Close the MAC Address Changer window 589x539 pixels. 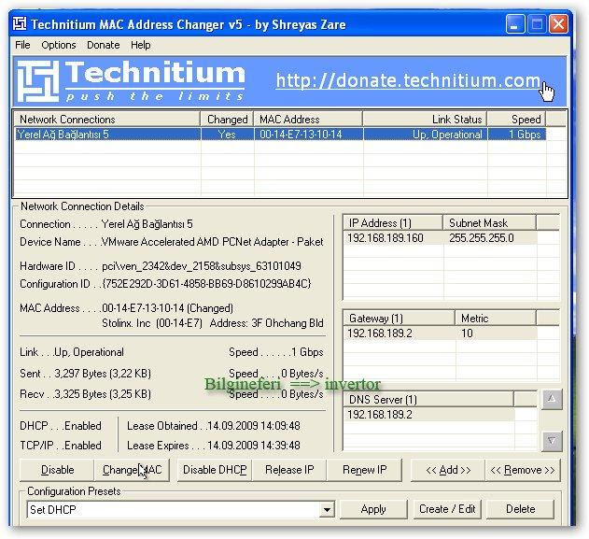tap(558, 24)
